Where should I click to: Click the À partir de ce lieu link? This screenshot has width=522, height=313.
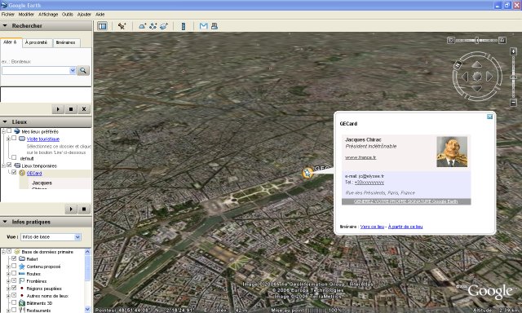(405, 227)
